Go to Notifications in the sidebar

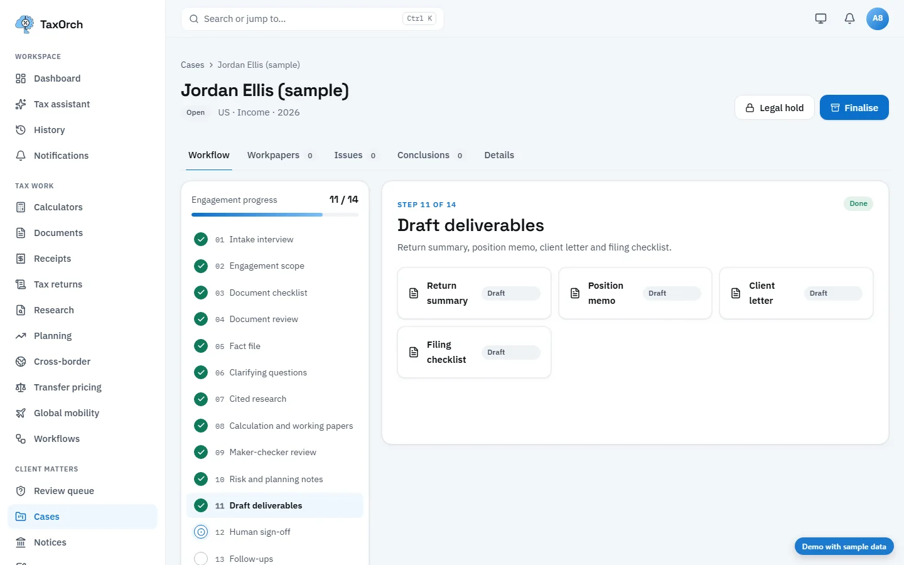(82, 156)
